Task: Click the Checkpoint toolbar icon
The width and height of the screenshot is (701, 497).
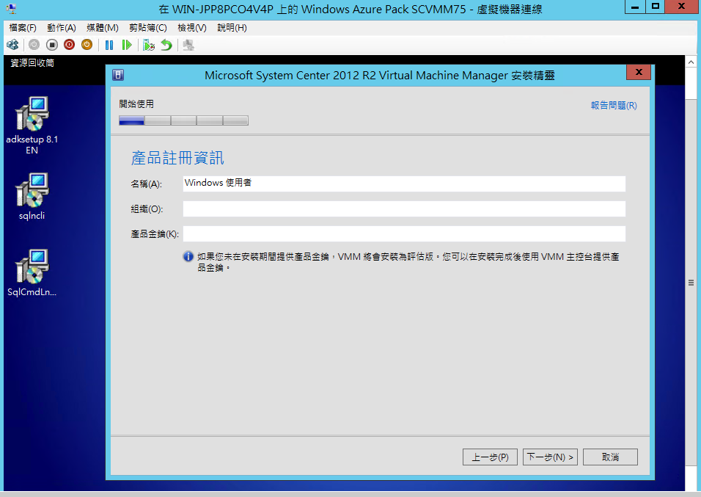Action: click(x=148, y=45)
